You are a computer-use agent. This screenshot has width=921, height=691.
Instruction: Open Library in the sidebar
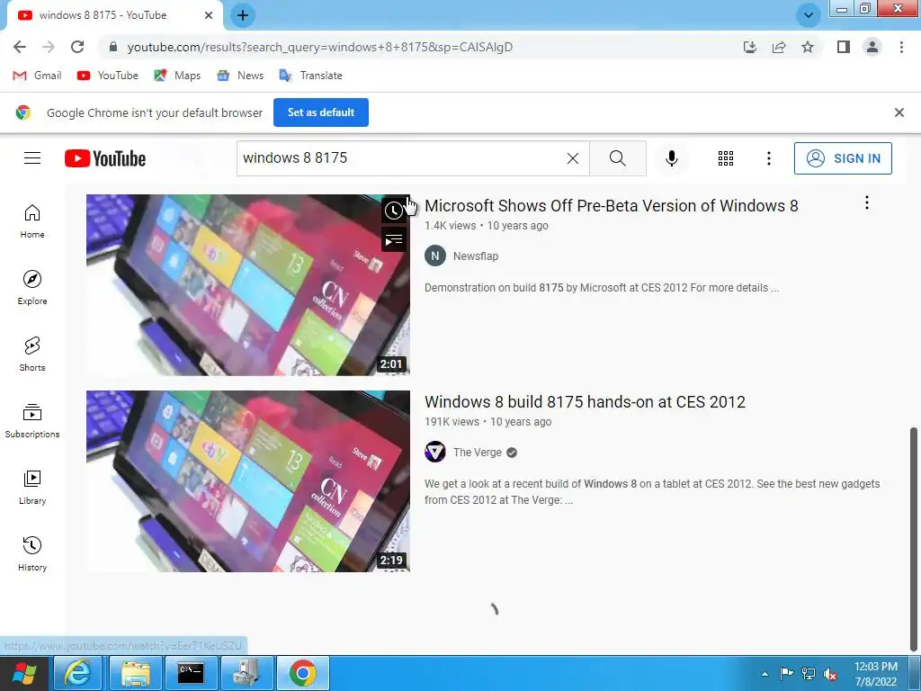click(x=32, y=488)
